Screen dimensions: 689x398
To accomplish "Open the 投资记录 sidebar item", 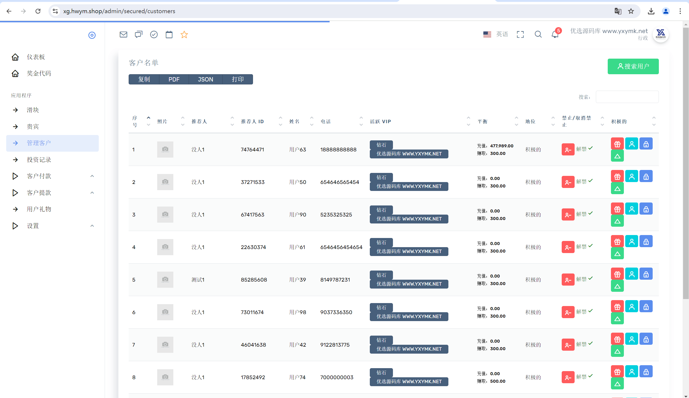I will [52, 160].
